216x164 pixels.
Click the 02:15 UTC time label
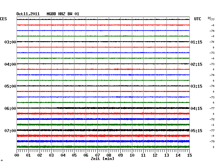pos(196,64)
